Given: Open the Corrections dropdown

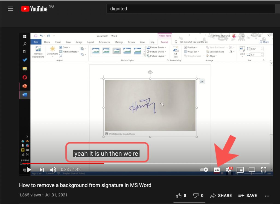Looking at the screenshot, I should click(52, 52).
